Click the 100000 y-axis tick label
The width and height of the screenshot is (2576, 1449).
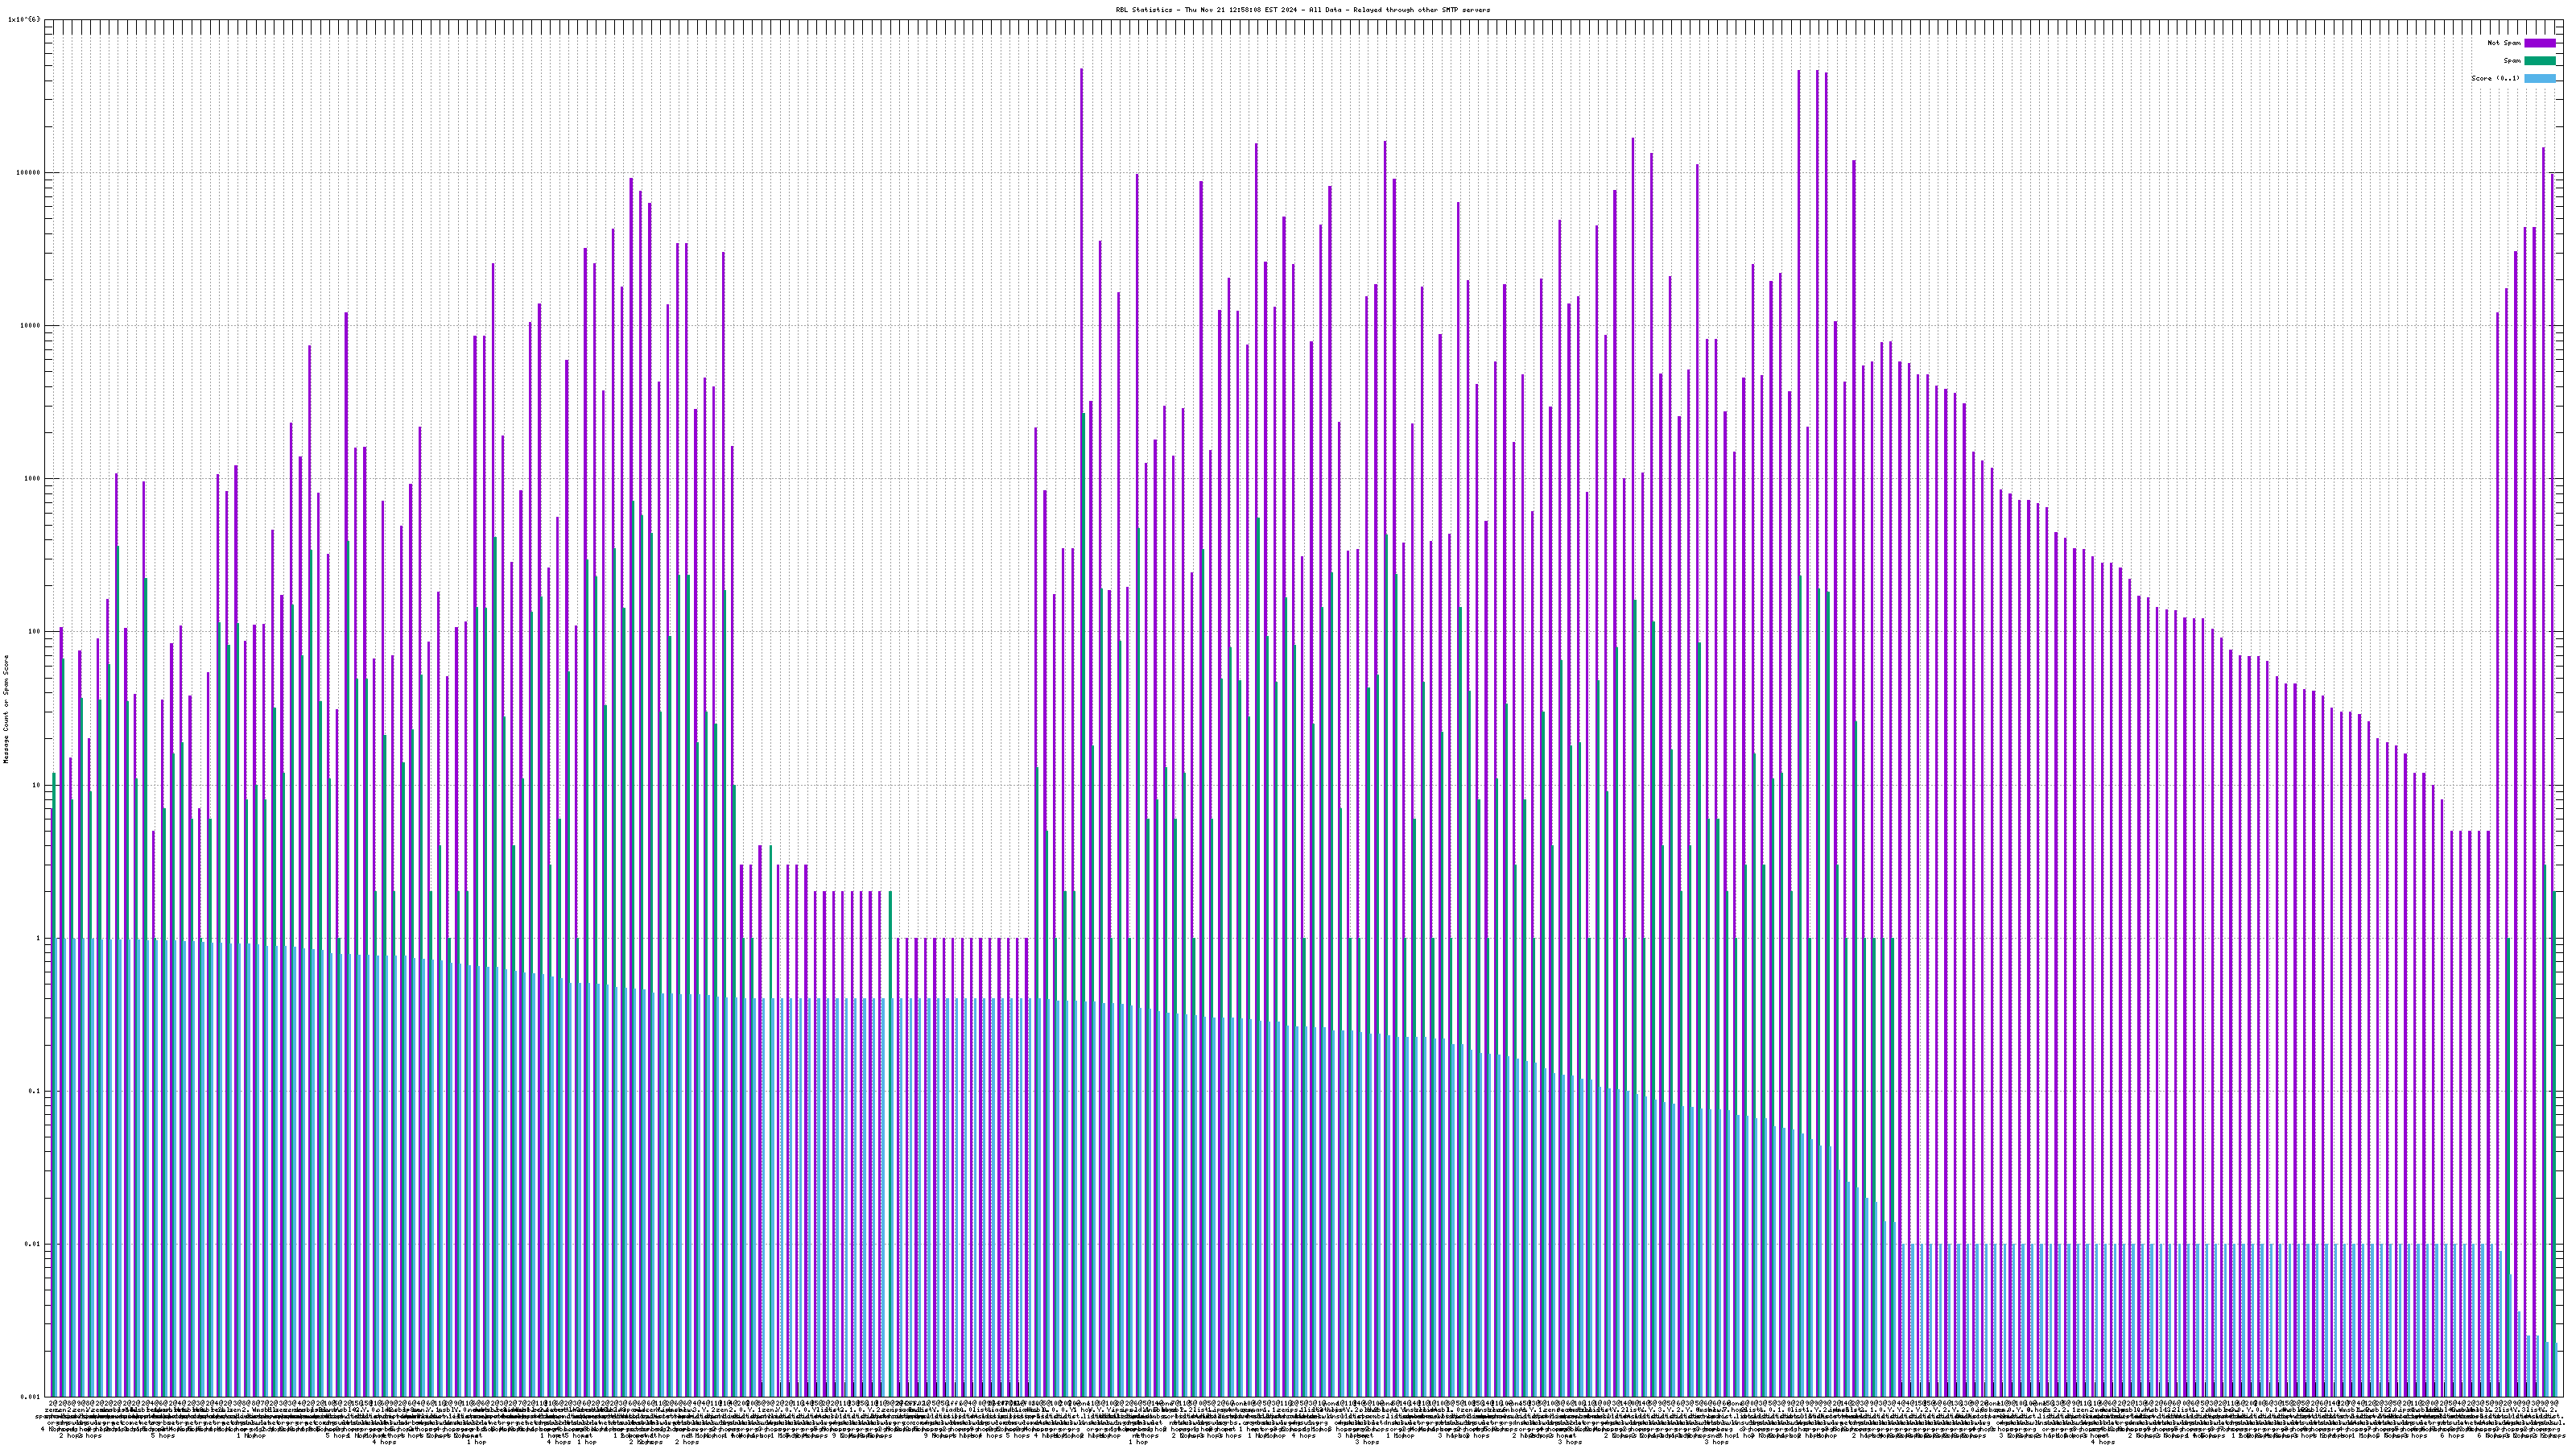pyautogui.click(x=30, y=172)
